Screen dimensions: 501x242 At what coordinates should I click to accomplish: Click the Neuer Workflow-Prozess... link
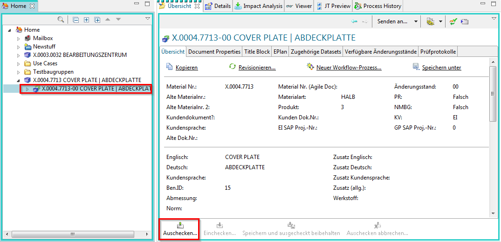pyautogui.click(x=349, y=68)
